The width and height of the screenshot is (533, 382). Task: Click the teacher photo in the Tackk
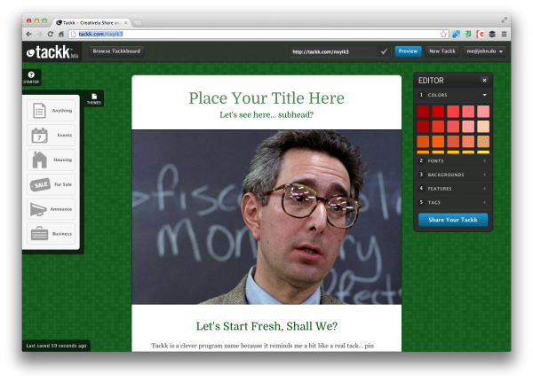(x=266, y=217)
